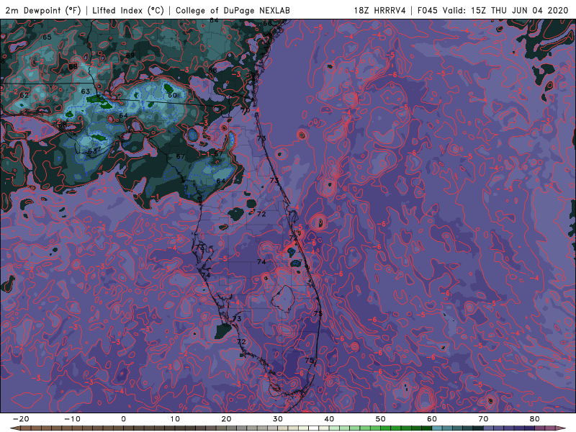Click the "66" dewpoint value at top coast

[267, 23]
